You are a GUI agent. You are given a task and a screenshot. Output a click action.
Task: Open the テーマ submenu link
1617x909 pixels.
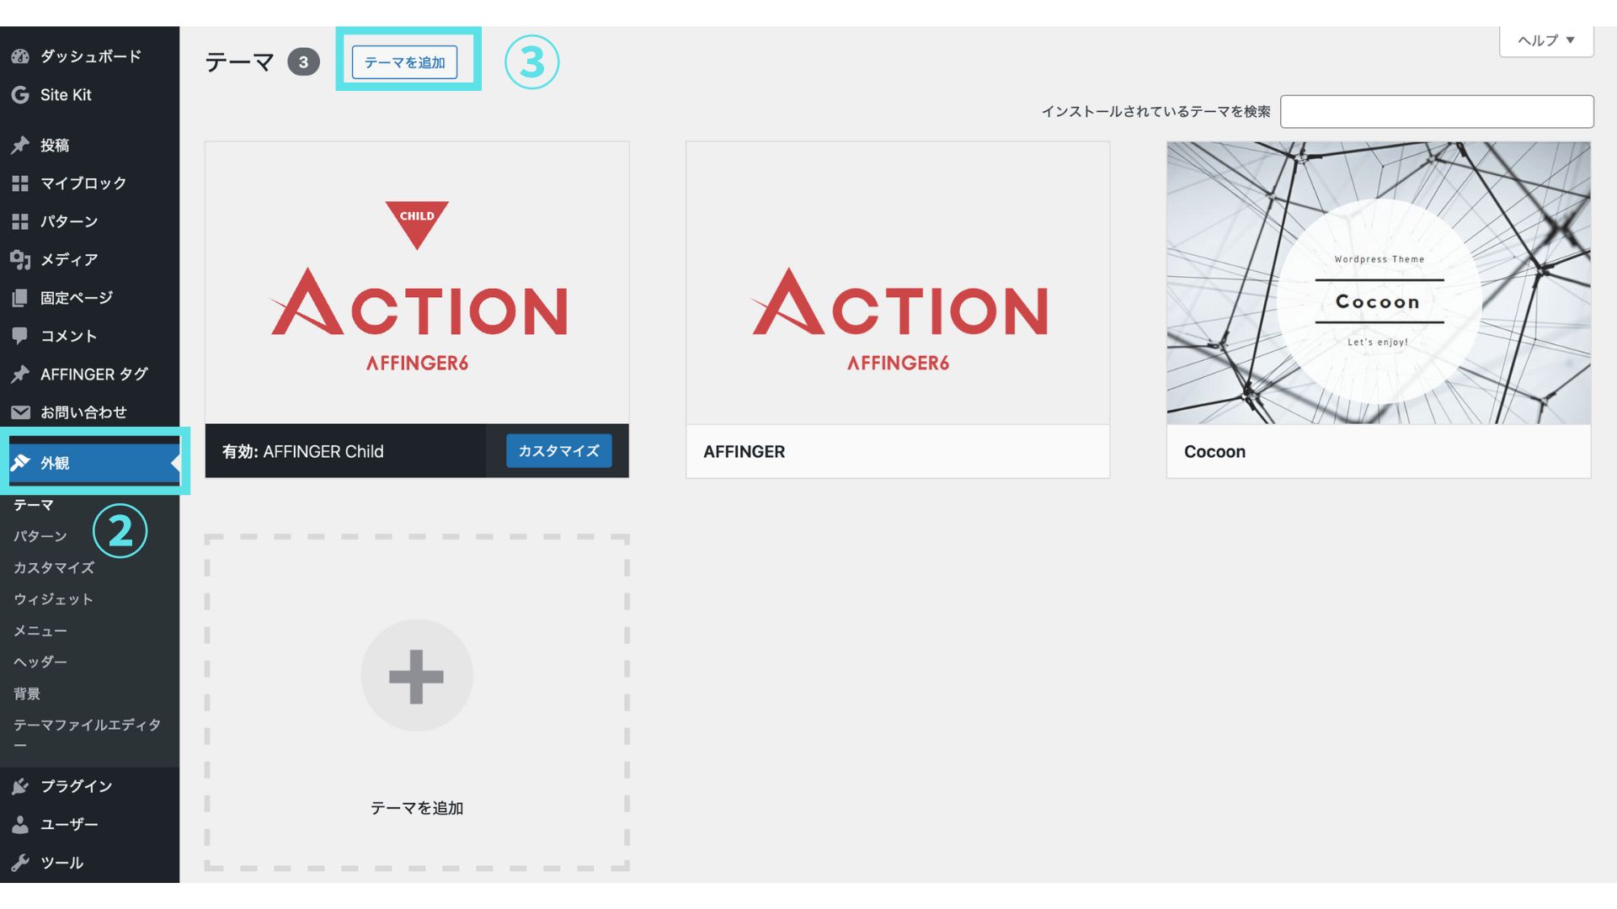point(34,505)
